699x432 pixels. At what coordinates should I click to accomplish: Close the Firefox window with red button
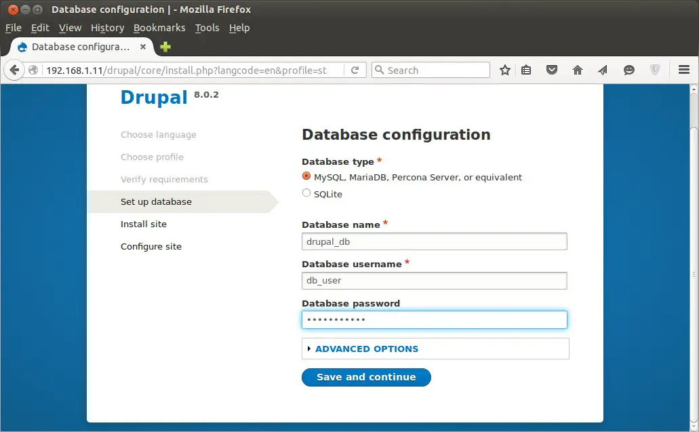tap(14, 9)
